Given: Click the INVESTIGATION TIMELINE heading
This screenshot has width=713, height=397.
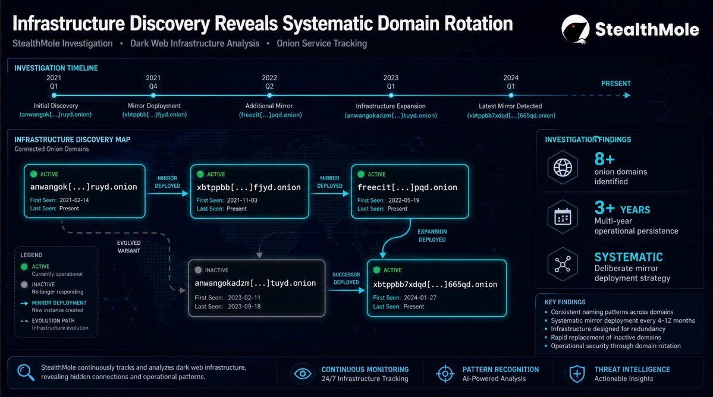Looking at the screenshot, I should pos(56,68).
